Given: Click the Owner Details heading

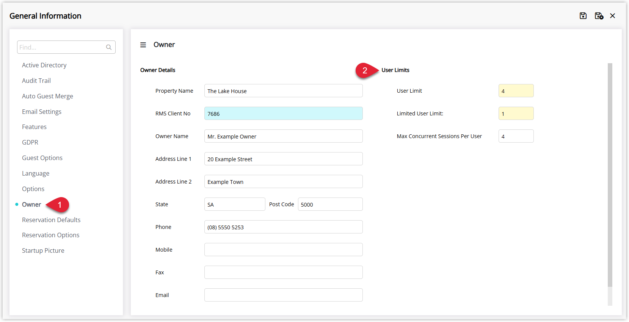Looking at the screenshot, I should [x=158, y=70].
